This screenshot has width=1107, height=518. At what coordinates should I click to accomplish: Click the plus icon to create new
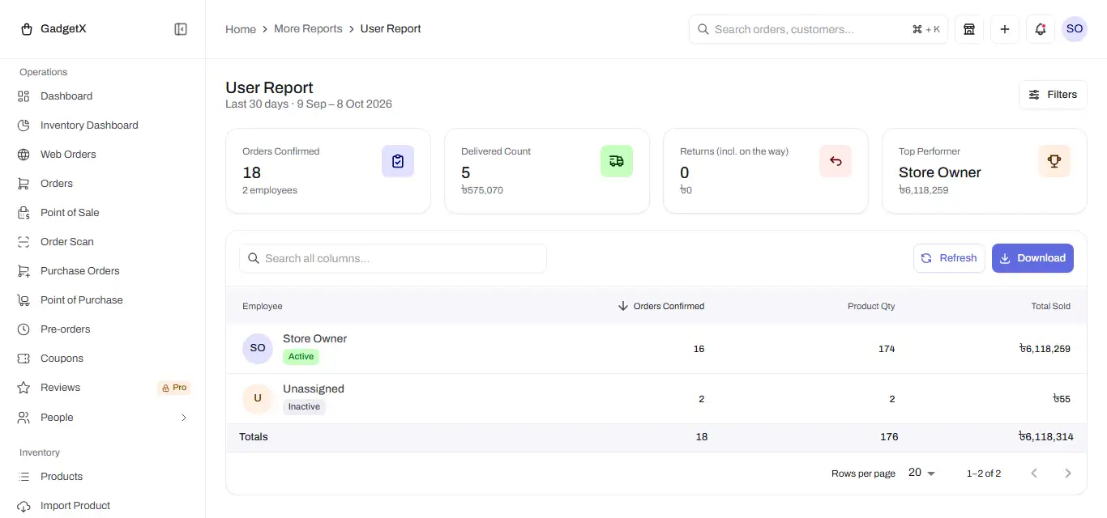(1005, 29)
